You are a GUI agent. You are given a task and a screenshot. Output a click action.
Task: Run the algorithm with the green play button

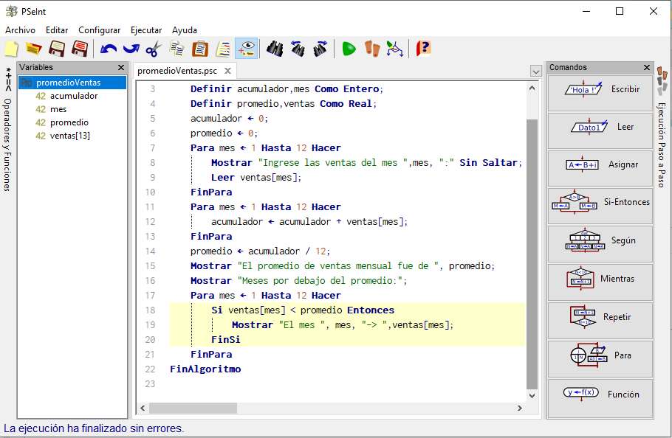349,49
